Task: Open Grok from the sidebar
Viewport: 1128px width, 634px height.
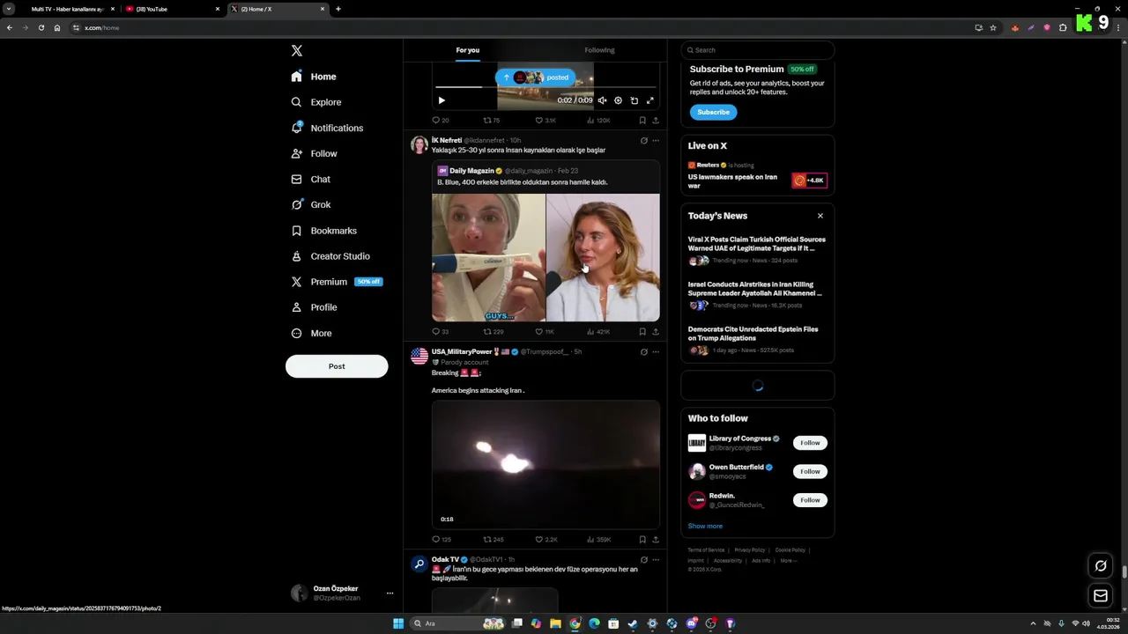Action: [311, 204]
